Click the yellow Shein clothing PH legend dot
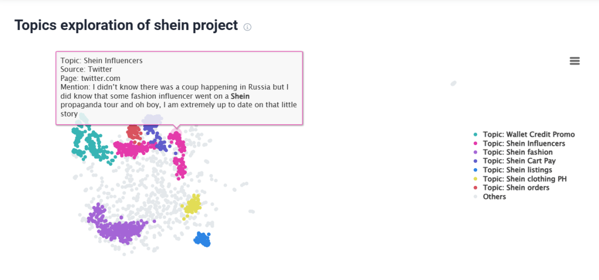Image resolution: width=599 pixels, height=280 pixels. pos(476,179)
